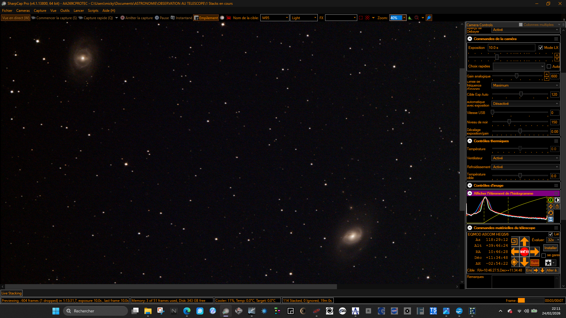
Task: Slew telescope with the left arrow
Action: (x=515, y=252)
